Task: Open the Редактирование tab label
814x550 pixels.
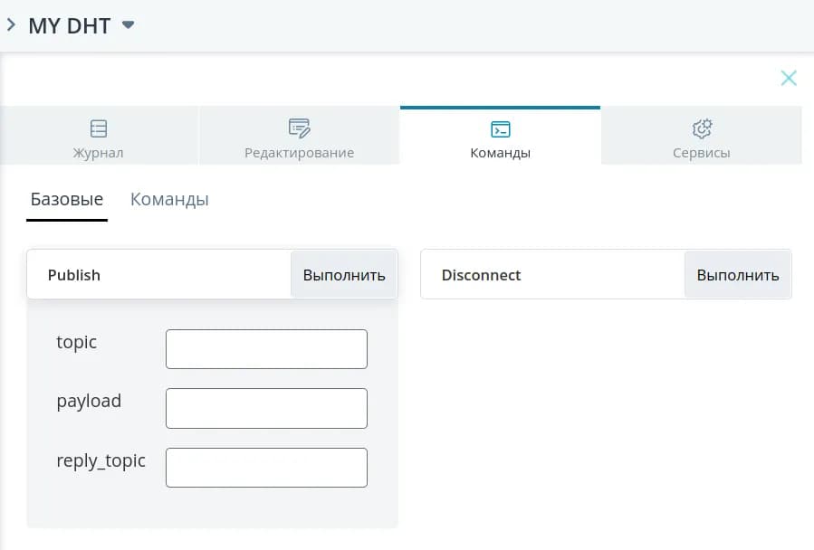Action: pyautogui.click(x=299, y=153)
